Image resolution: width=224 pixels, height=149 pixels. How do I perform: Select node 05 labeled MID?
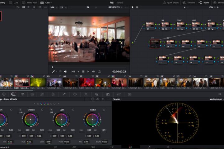click(x=212, y=26)
